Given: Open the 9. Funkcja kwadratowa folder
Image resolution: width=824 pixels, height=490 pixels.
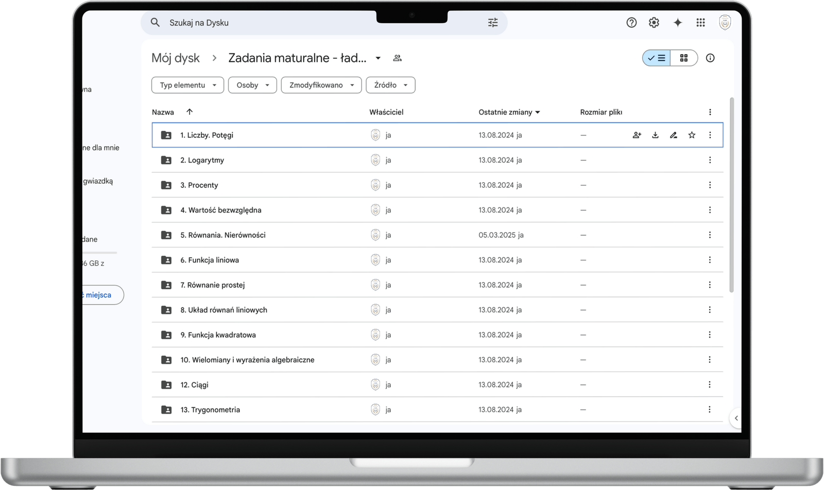Looking at the screenshot, I should (x=218, y=335).
